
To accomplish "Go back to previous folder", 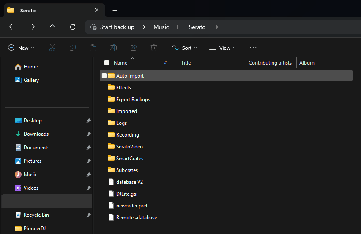I will tap(12, 27).
